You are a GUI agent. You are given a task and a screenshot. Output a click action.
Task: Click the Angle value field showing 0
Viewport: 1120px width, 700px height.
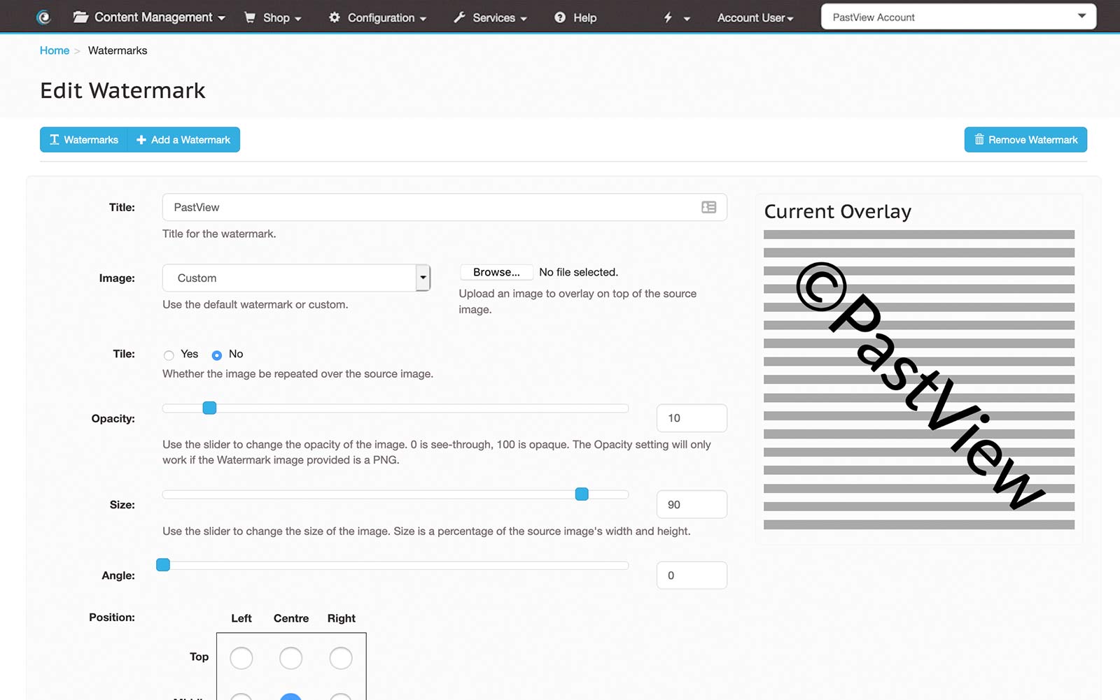click(x=692, y=576)
